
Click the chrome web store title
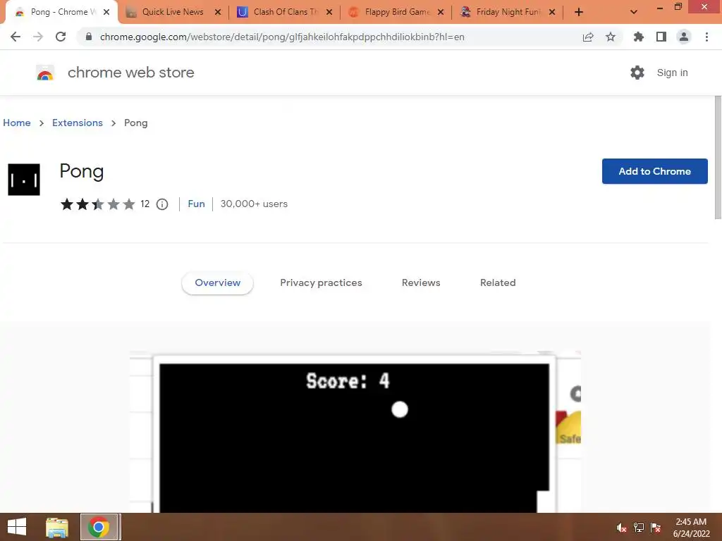coord(130,73)
